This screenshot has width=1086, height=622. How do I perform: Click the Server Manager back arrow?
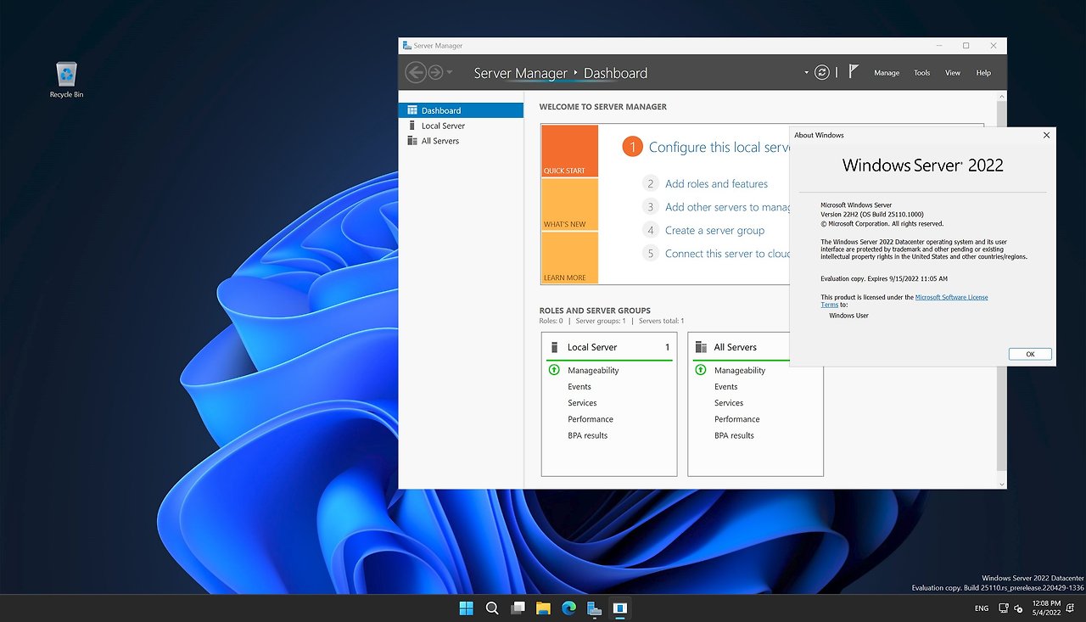415,73
